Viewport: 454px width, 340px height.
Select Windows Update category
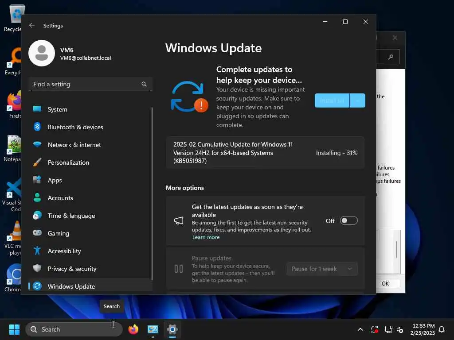tap(90, 286)
